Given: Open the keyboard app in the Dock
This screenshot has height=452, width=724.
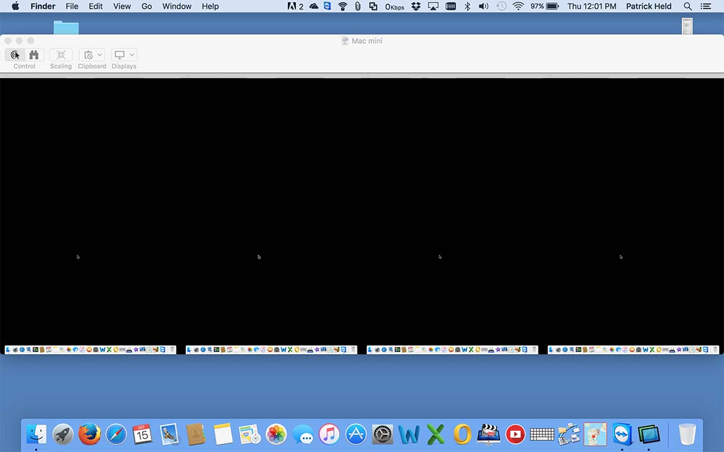Looking at the screenshot, I should point(542,434).
